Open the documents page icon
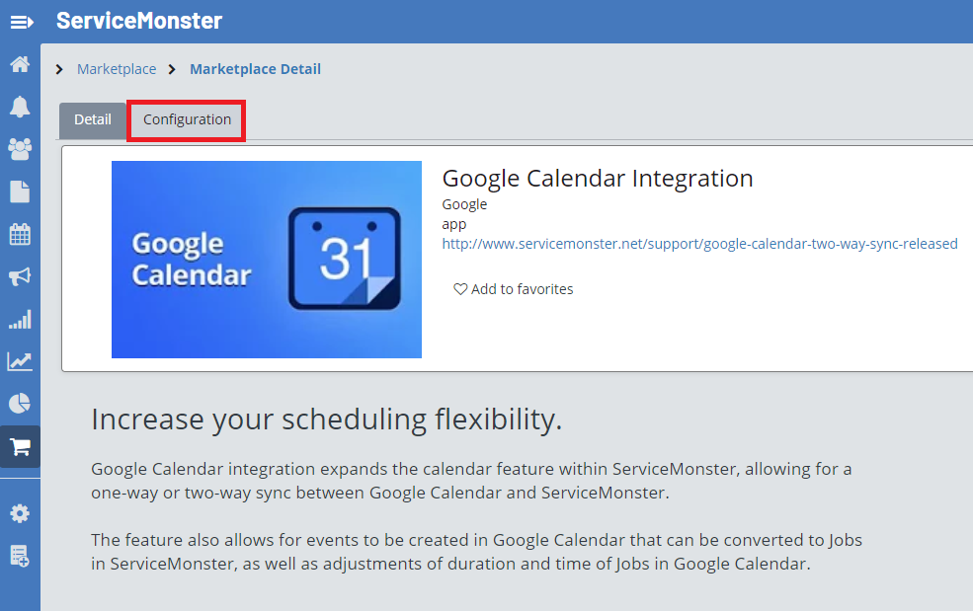973x611 pixels. pos(20,191)
